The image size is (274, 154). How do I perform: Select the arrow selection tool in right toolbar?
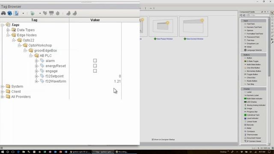[272, 13]
